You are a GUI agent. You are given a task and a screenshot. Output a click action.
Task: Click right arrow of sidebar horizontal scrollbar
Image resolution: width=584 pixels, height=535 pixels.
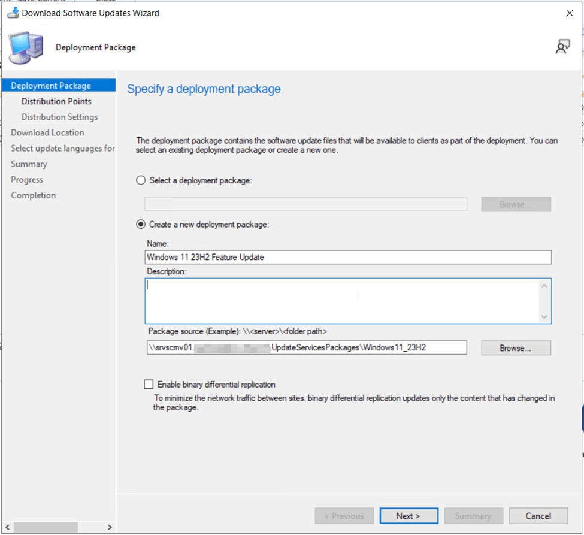110,527
